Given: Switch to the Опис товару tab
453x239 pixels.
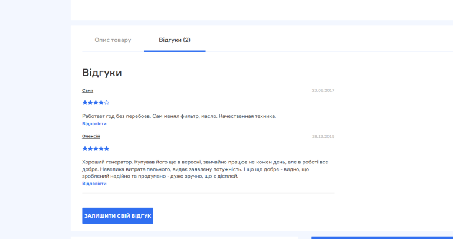Looking at the screenshot, I should pos(113,40).
